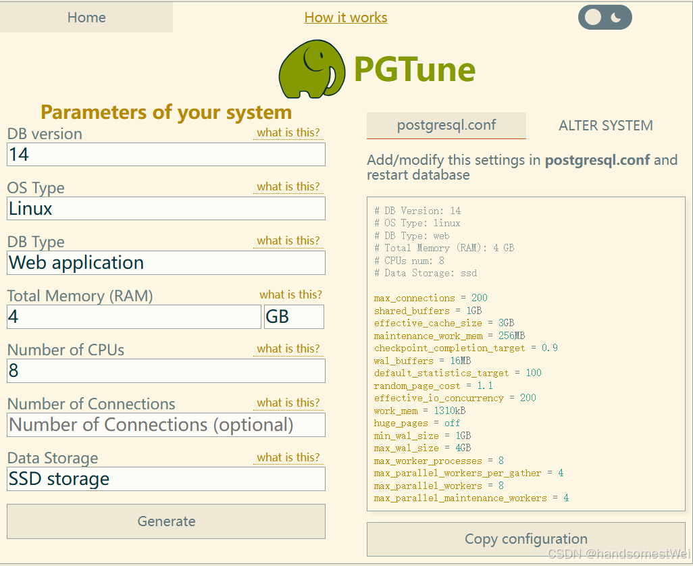Image resolution: width=693 pixels, height=566 pixels.
Task: Click the 'effective_cache_size = 3GB' line
Action: (x=444, y=323)
